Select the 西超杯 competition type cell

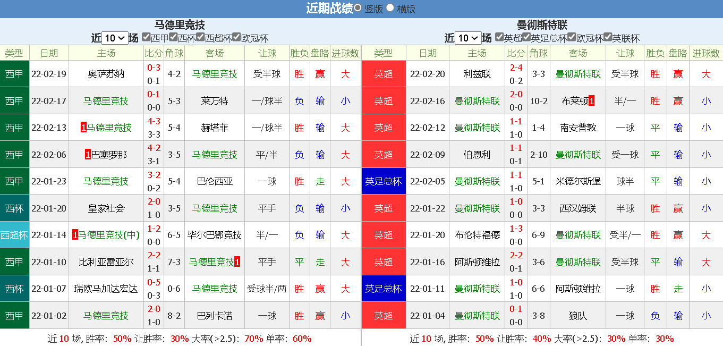pos(14,235)
